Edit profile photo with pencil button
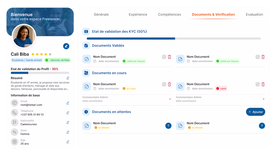Screen dimensions: 276x158 66,46
